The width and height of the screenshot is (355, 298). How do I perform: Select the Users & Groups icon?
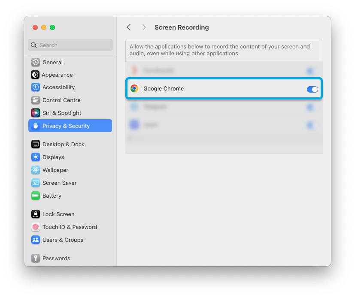35,240
